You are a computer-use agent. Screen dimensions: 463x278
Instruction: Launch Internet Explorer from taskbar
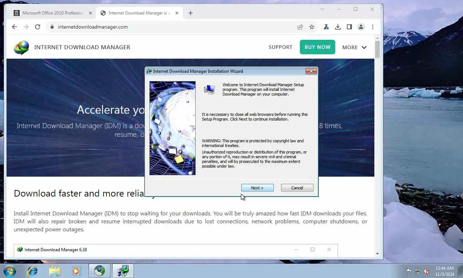point(33,271)
